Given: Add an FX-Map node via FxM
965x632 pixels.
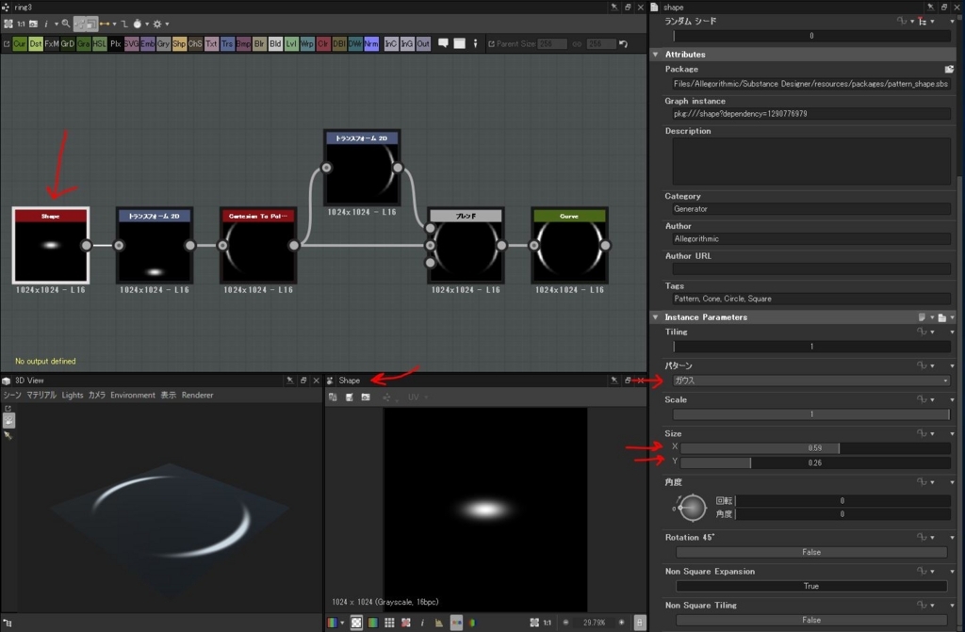Looking at the screenshot, I should 52,43.
